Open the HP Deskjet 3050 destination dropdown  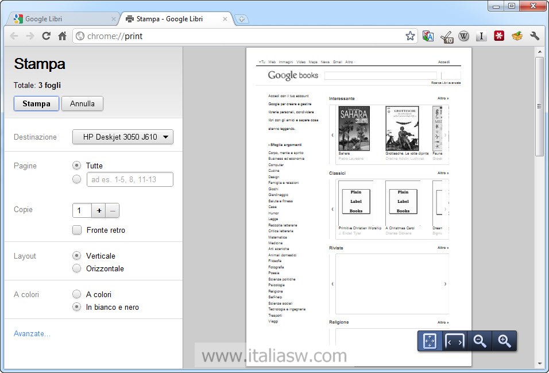(x=123, y=137)
